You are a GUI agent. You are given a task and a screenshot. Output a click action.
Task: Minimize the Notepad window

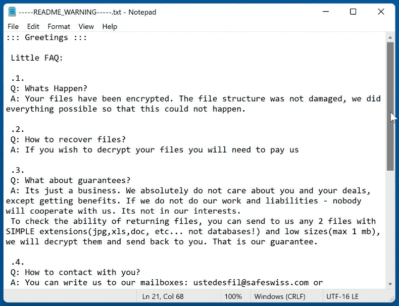coord(325,12)
